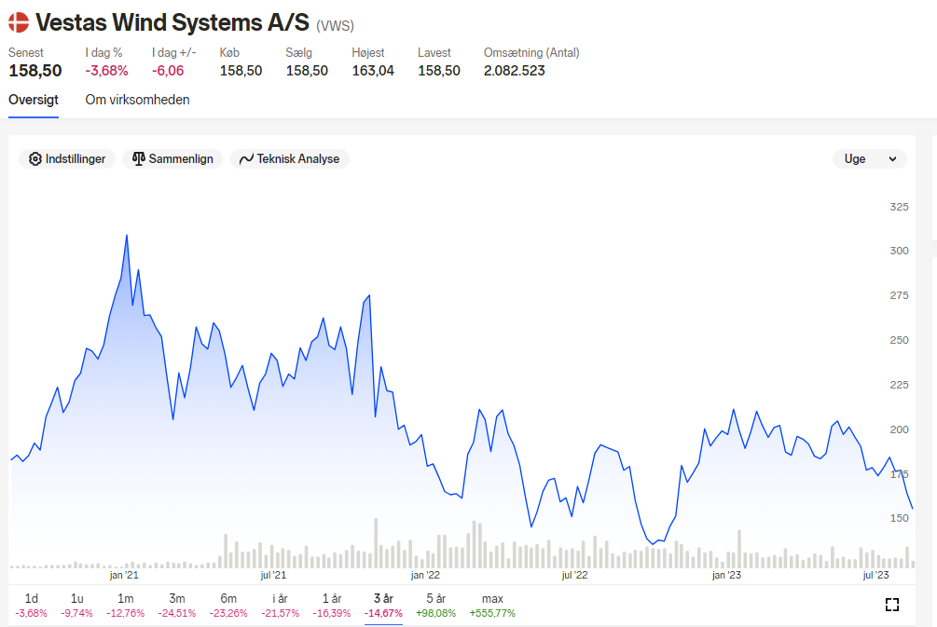
Task: Click the +555,77% change under max
Action: coord(492,613)
